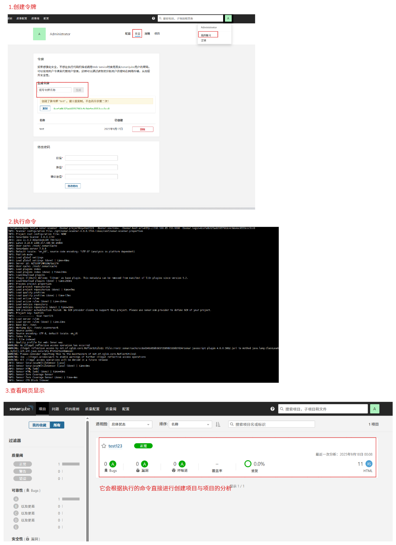Open the 排序 名称 dropdown
The width and height of the screenshot is (396, 545).
point(190,424)
